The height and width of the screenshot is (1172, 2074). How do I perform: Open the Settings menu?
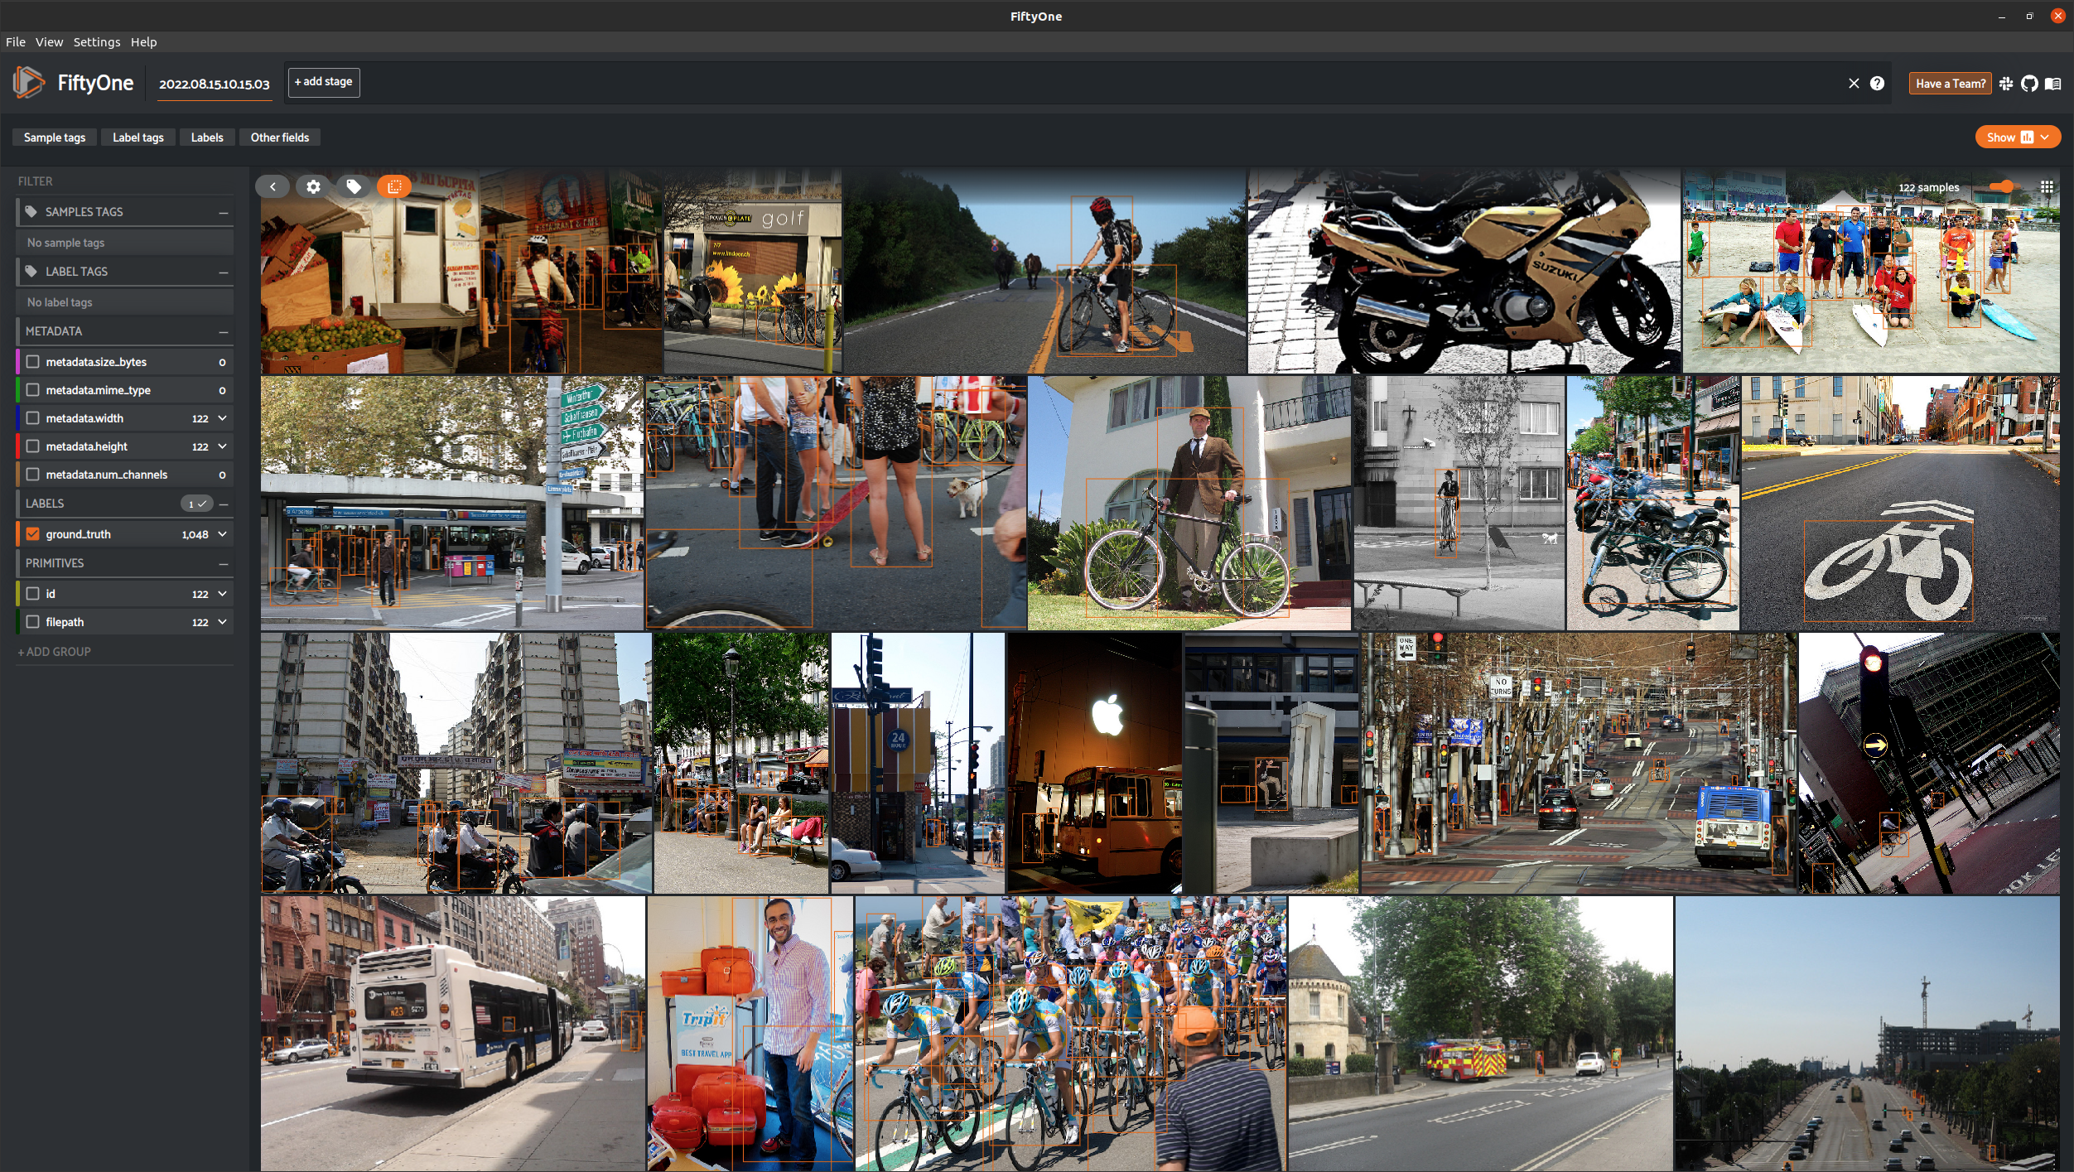(x=96, y=41)
